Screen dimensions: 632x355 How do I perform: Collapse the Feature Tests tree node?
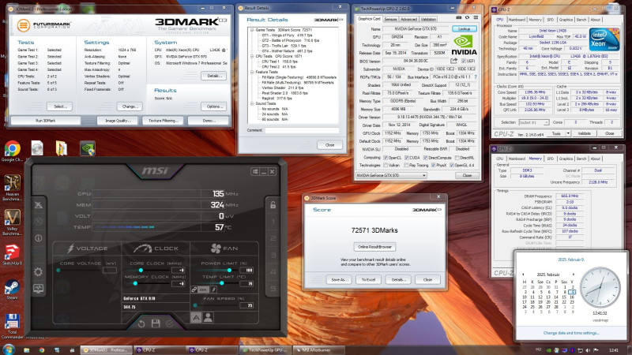coord(252,72)
